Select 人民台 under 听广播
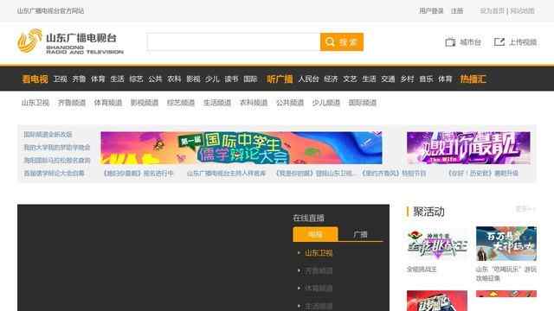This screenshot has height=311, width=554. 308,79
